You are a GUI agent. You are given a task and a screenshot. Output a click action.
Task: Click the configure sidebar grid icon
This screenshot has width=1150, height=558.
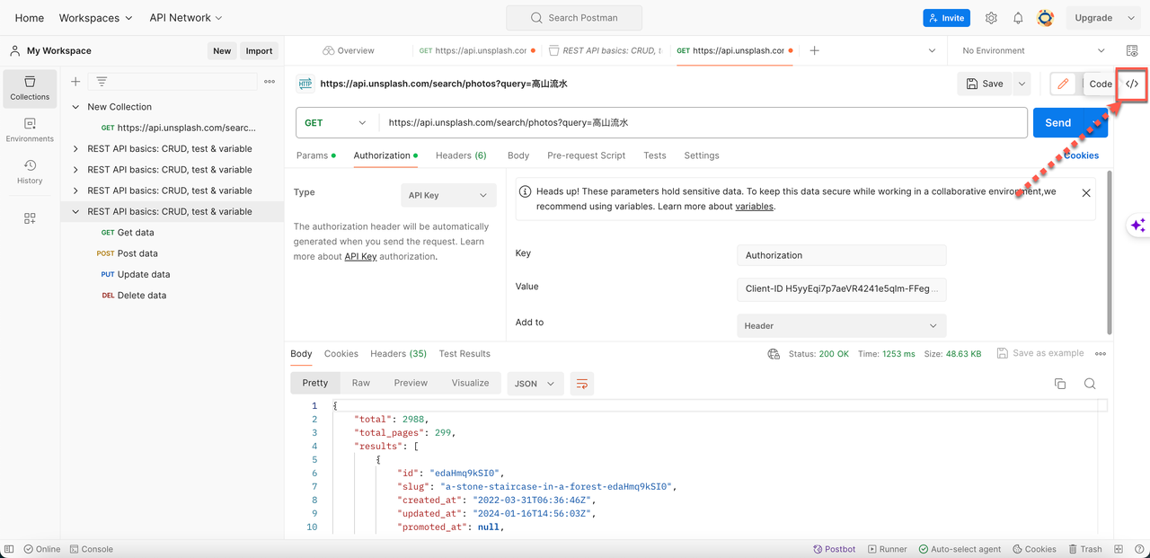click(30, 218)
